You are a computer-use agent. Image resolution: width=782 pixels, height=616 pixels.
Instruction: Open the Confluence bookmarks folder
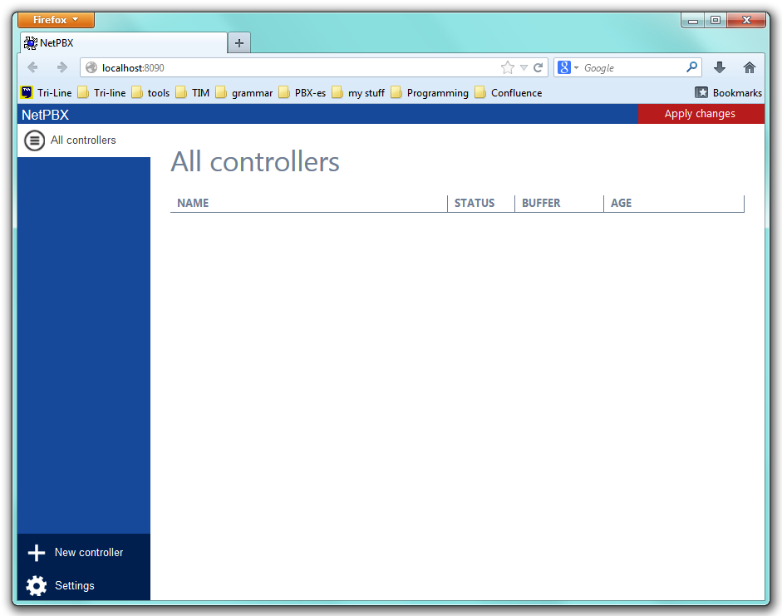point(509,93)
